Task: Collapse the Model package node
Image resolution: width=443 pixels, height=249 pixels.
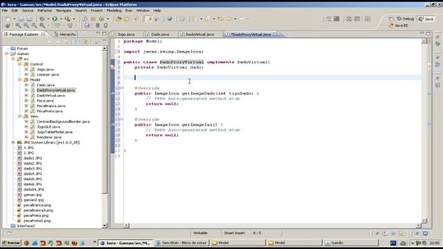Action: [x=19, y=80]
